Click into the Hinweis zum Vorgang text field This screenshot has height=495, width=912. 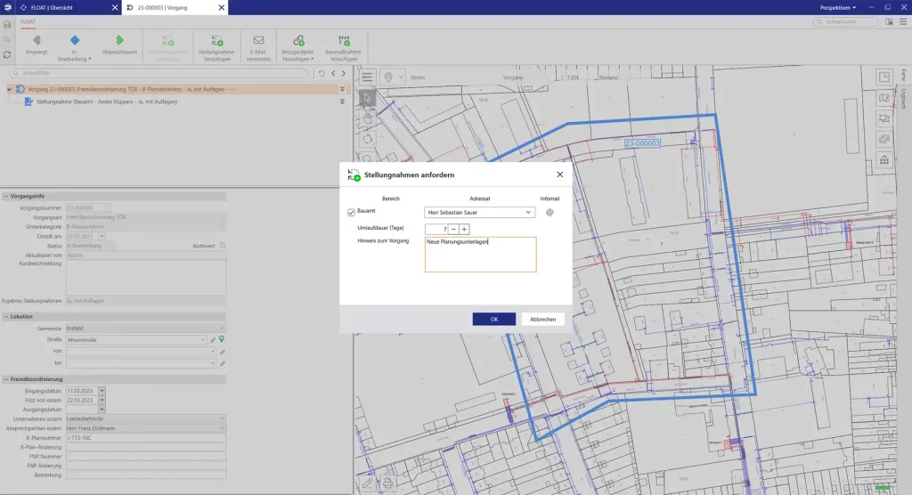point(480,255)
